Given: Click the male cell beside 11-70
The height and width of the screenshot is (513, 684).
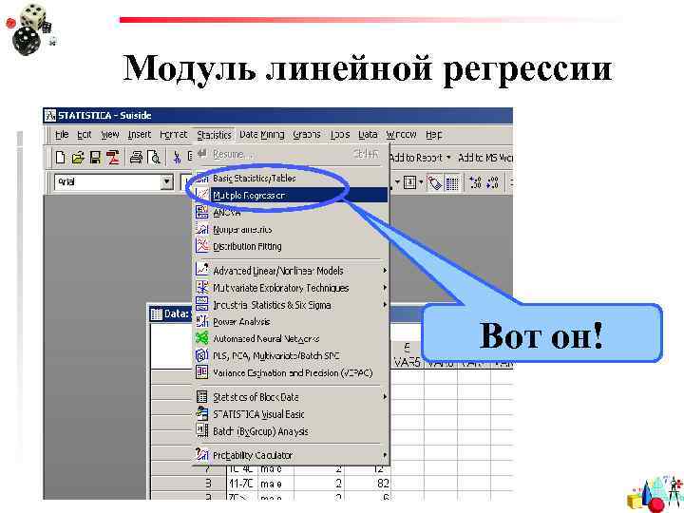Looking at the screenshot, I should (x=275, y=484).
